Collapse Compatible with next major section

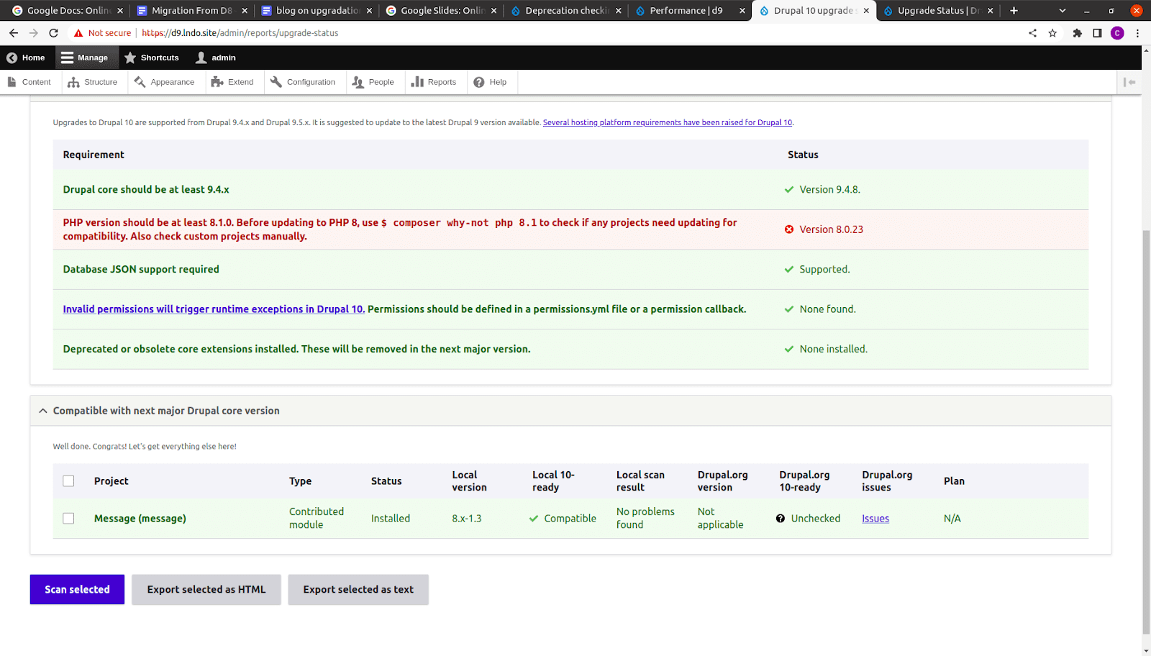(570, 411)
